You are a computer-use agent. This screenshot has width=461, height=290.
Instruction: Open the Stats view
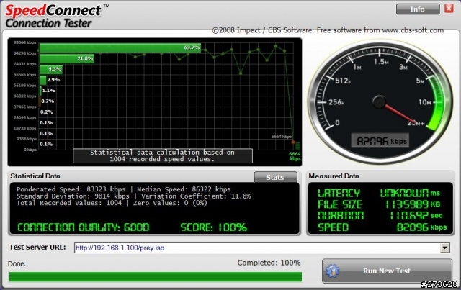click(x=275, y=177)
